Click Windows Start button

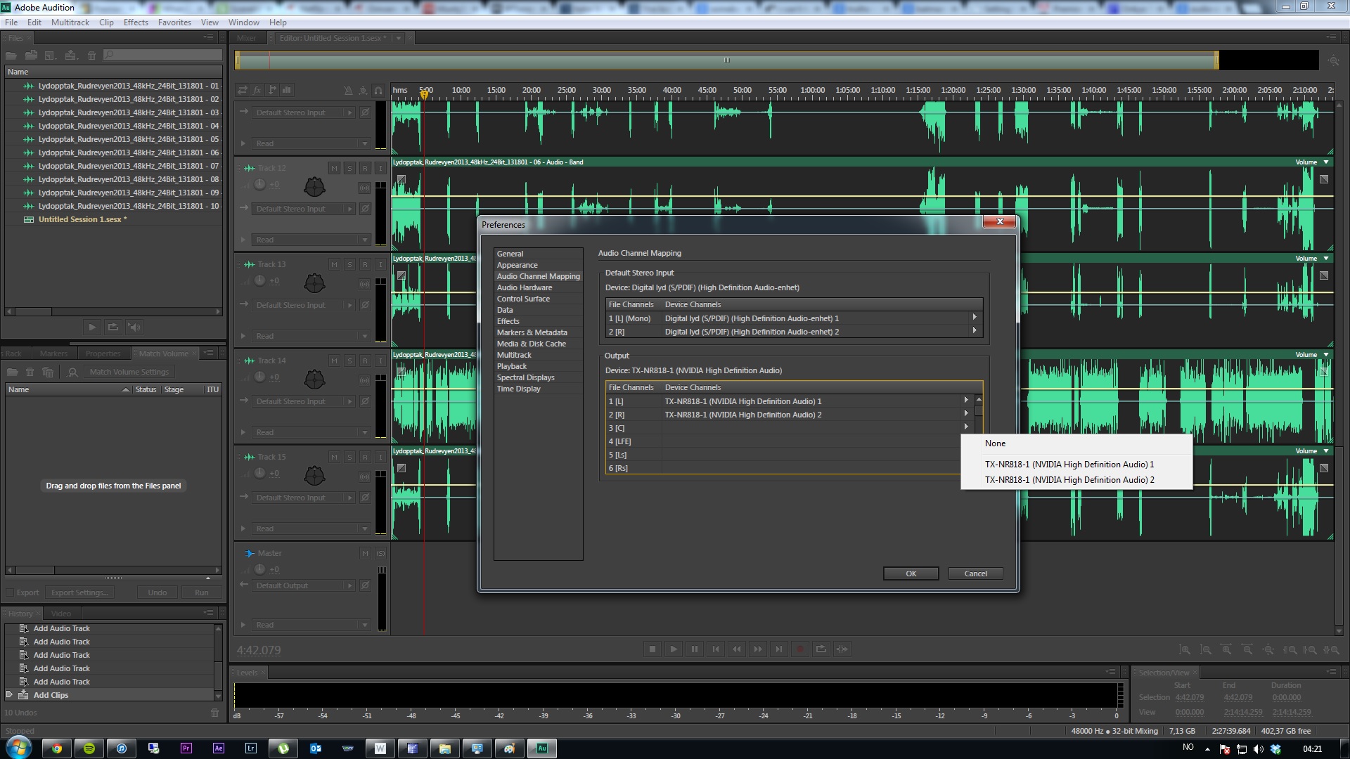click(x=19, y=747)
